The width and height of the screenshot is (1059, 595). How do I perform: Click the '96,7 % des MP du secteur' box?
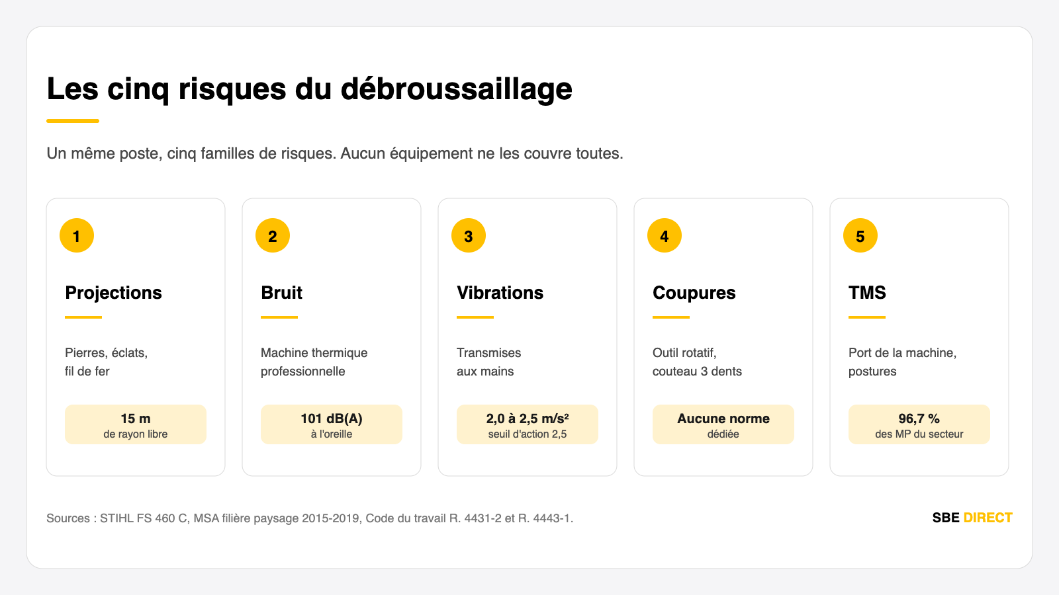(x=919, y=424)
